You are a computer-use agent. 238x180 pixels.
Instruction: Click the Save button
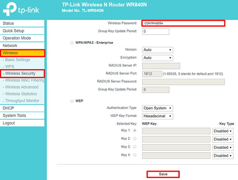[163, 174]
